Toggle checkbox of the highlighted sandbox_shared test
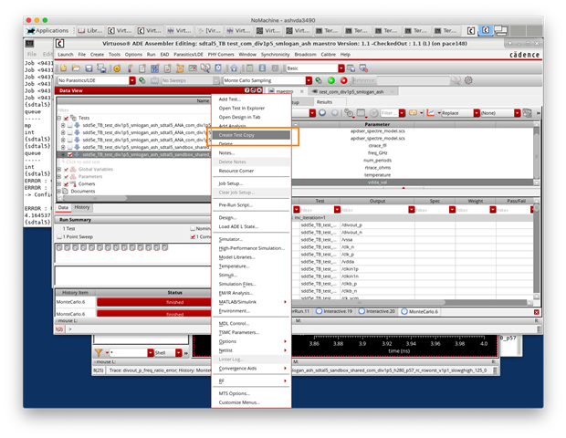566x438 pixels. [70, 155]
